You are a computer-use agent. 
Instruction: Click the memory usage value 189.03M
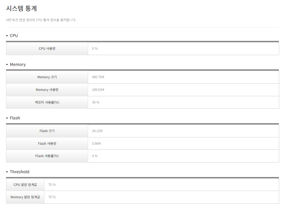tap(98, 90)
